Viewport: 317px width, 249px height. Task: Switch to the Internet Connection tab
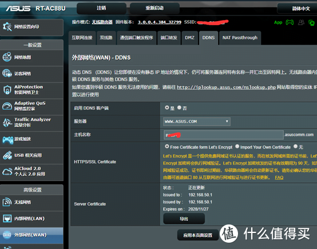pos(82,38)
